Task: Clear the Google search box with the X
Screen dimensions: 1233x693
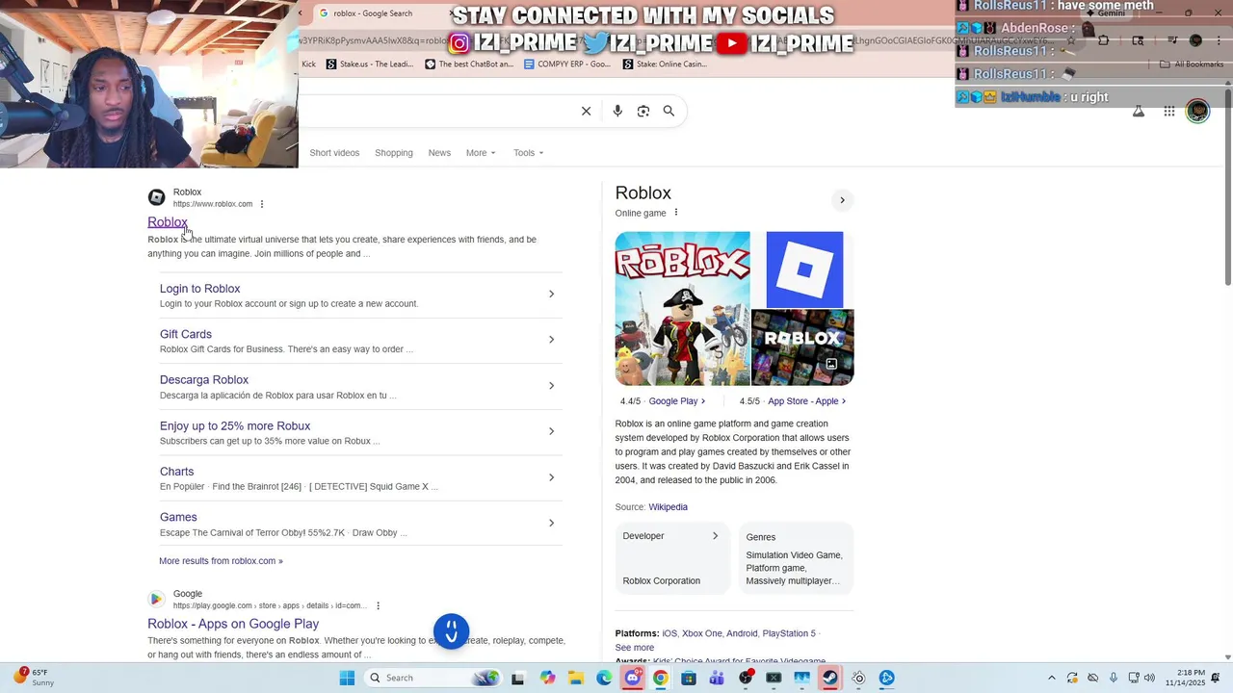Action: point(586,111)
